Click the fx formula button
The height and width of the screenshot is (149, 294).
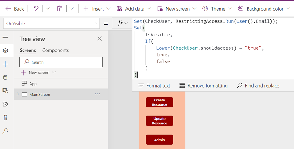coord(120,23)
